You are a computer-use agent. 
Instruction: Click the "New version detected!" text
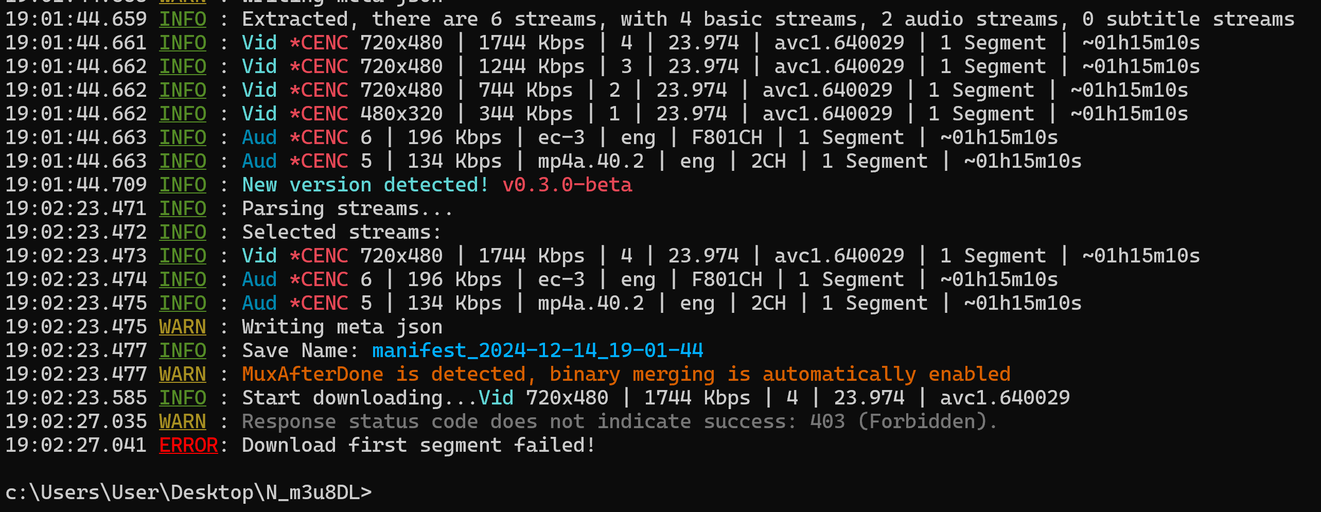(365, 185)
